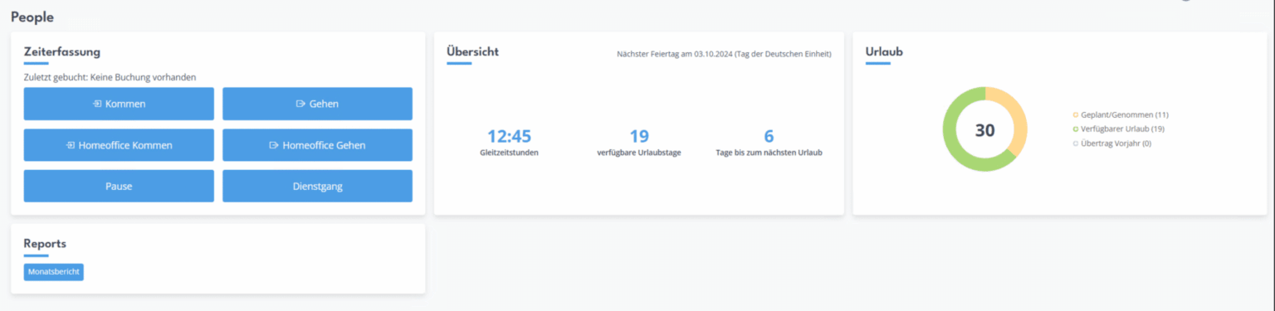Book Homeoffice Gehen
The height and width of the screenshot is (311, 1275).
pos(317,145)
